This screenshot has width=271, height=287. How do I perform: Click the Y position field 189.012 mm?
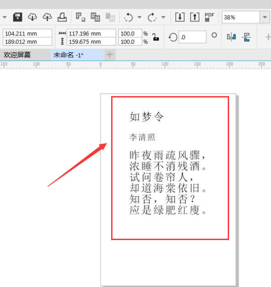click(x=27, y=41)
